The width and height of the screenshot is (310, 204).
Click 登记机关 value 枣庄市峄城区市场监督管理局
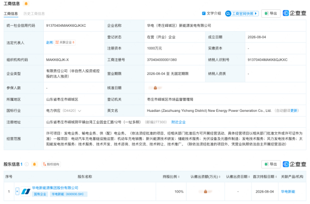[170, 100]
